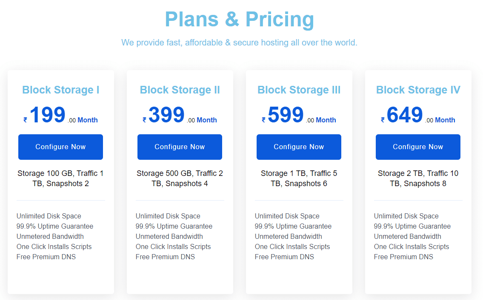Click Unmetered Bandwidth in Block Storage III card
Image resolution: width=483 pixels, height=300 pixels.
click(x=289, y=237)
